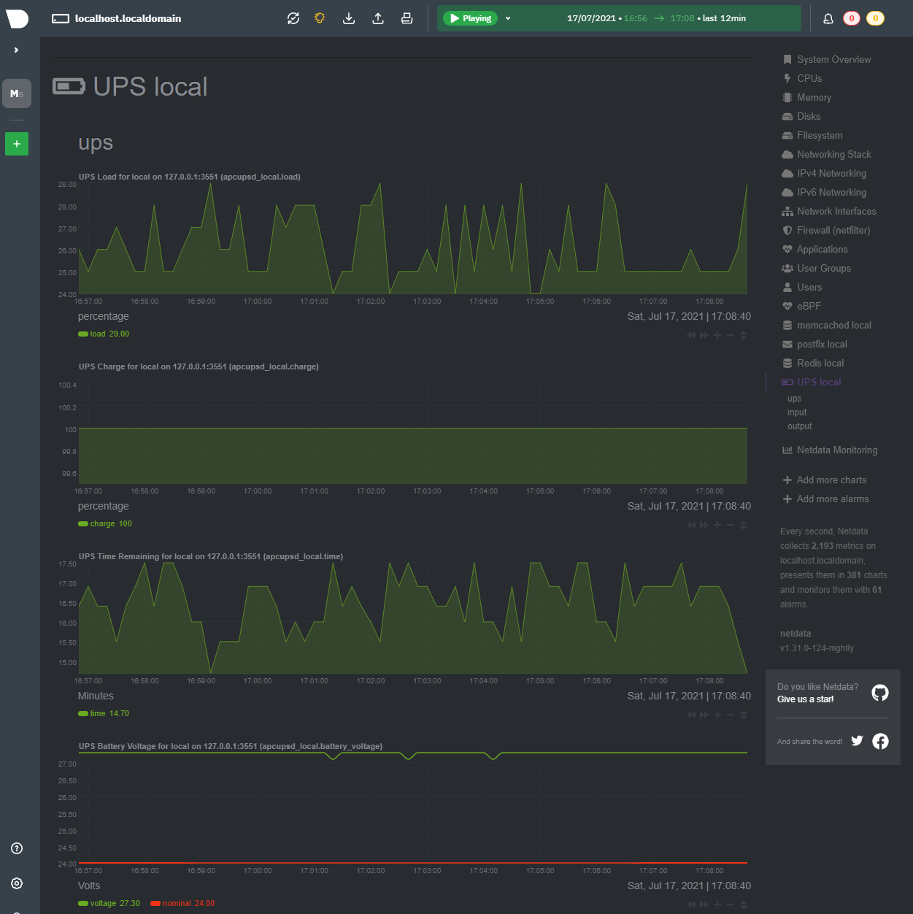The height and width of the screenshot is (914, 913).
Task: Open the date time range picker
Action: coord(655,18)
